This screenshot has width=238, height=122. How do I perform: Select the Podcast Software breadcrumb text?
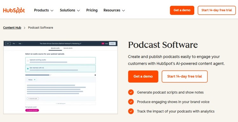[x=41, y=28]
